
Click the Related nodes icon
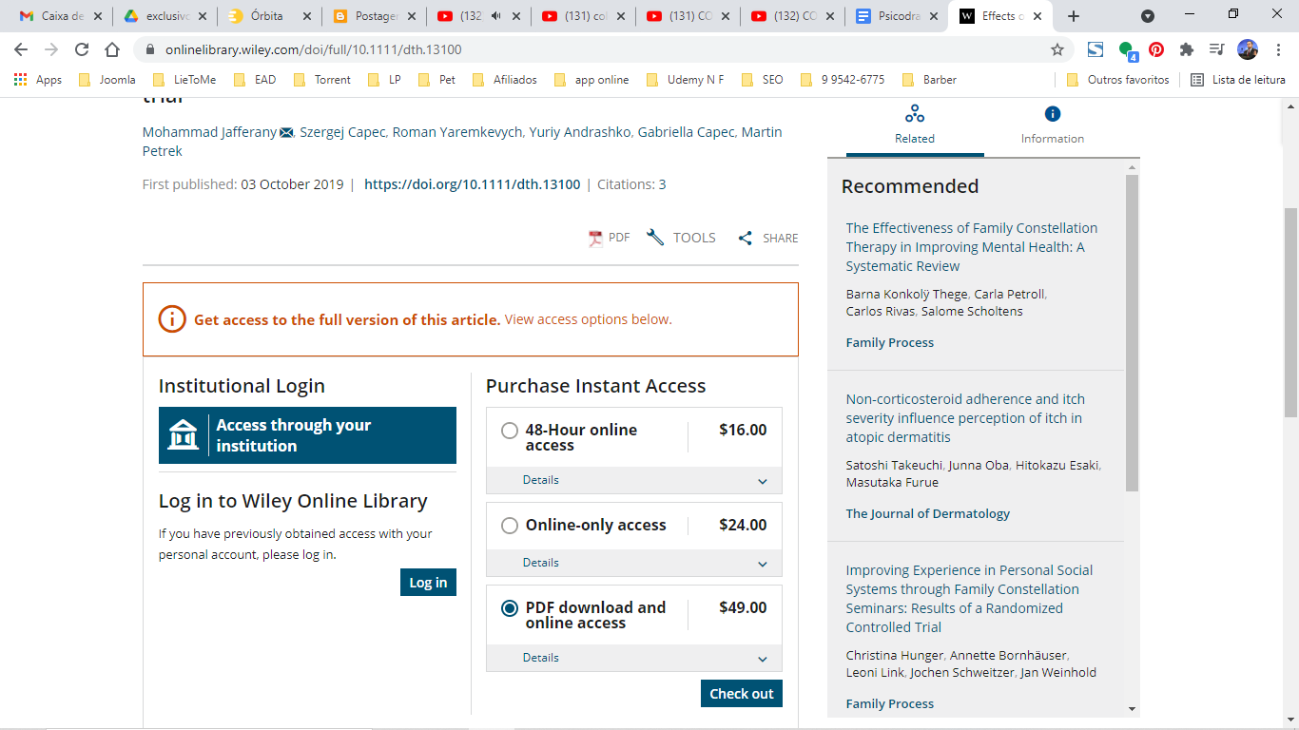(x=915, y=114)
